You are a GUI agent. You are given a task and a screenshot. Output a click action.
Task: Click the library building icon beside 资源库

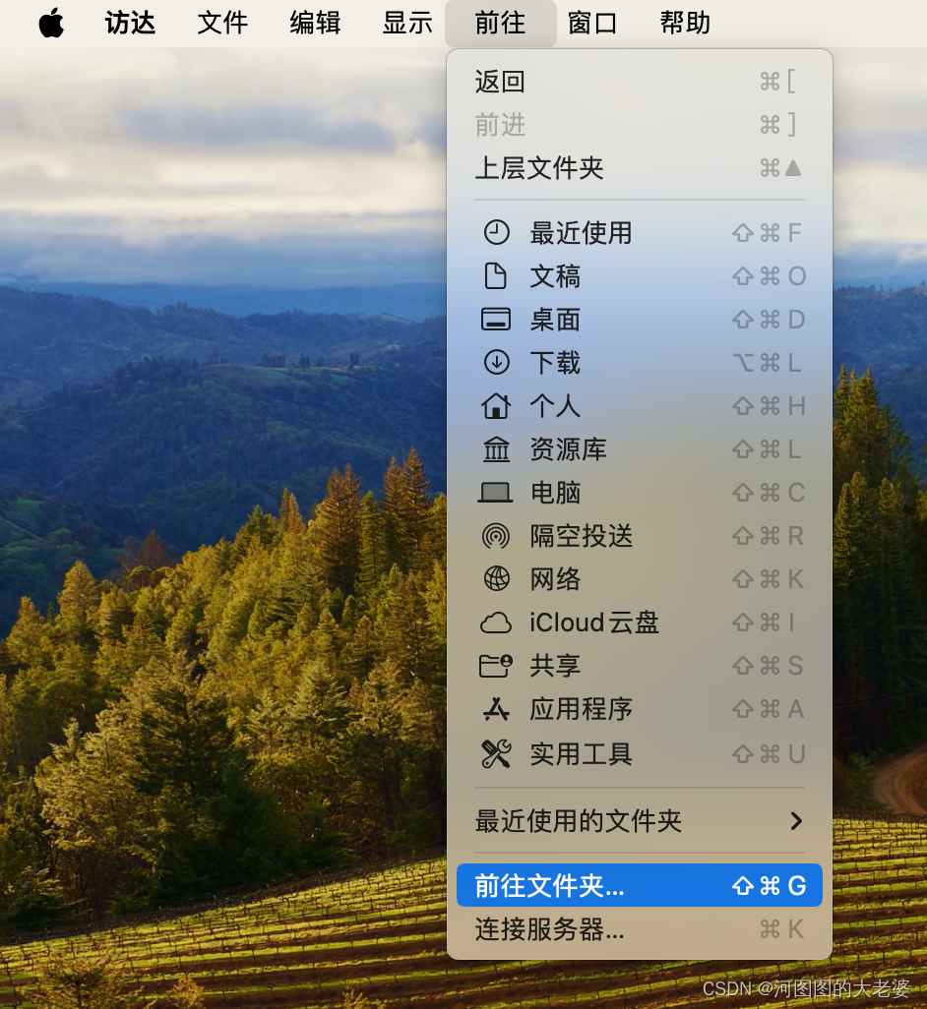[496, 449]
